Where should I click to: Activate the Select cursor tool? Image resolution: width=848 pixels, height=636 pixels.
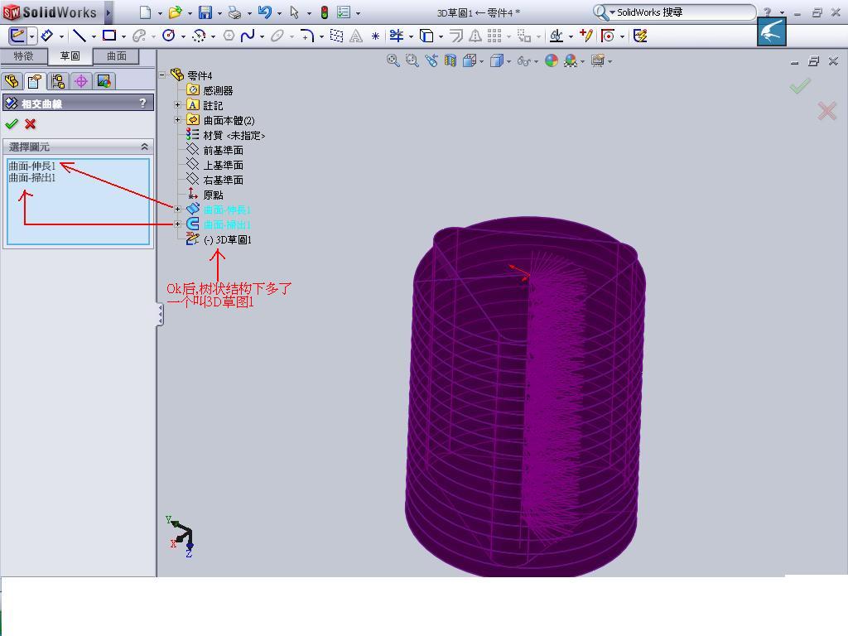point(294,12)
